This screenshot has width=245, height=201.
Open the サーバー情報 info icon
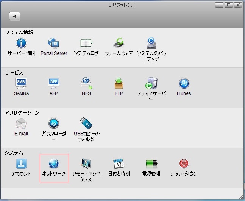(21, 43)
